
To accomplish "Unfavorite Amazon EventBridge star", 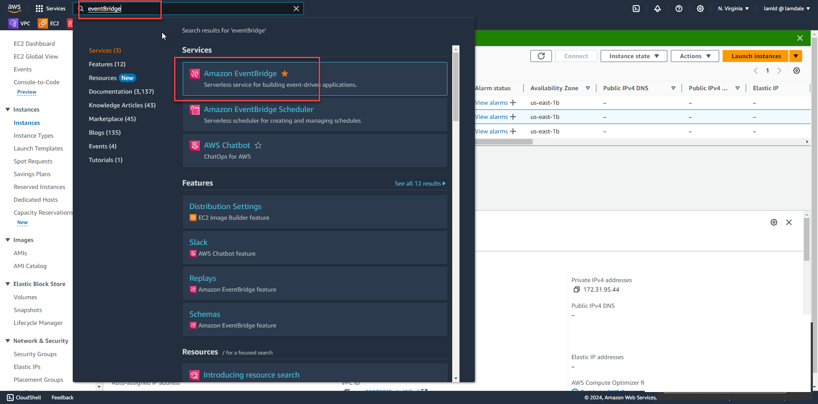I will 285,74.
